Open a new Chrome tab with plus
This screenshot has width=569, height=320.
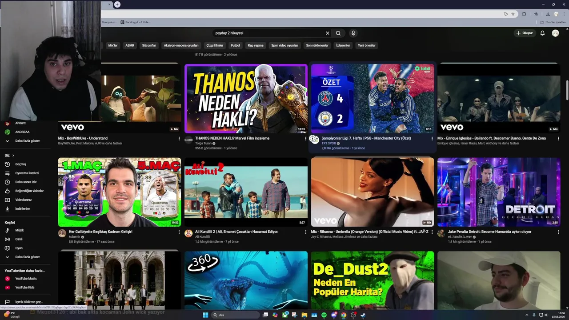pyautogui.click(x=117, y=4)
